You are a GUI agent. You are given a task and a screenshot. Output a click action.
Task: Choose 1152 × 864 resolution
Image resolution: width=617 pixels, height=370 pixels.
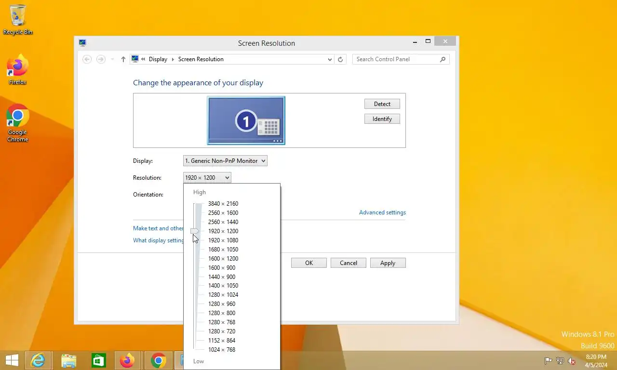click(222, 341)
